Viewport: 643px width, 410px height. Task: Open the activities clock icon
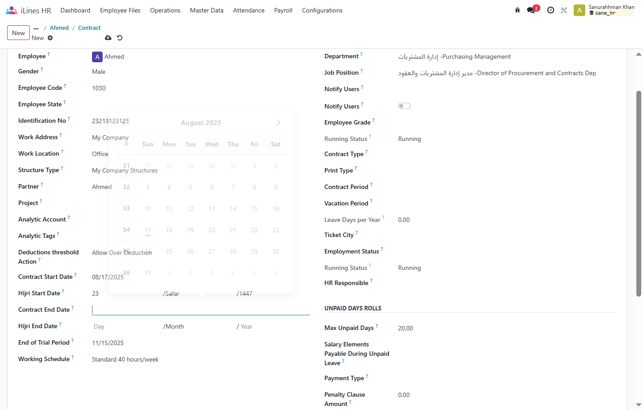(x=551, y=10)
